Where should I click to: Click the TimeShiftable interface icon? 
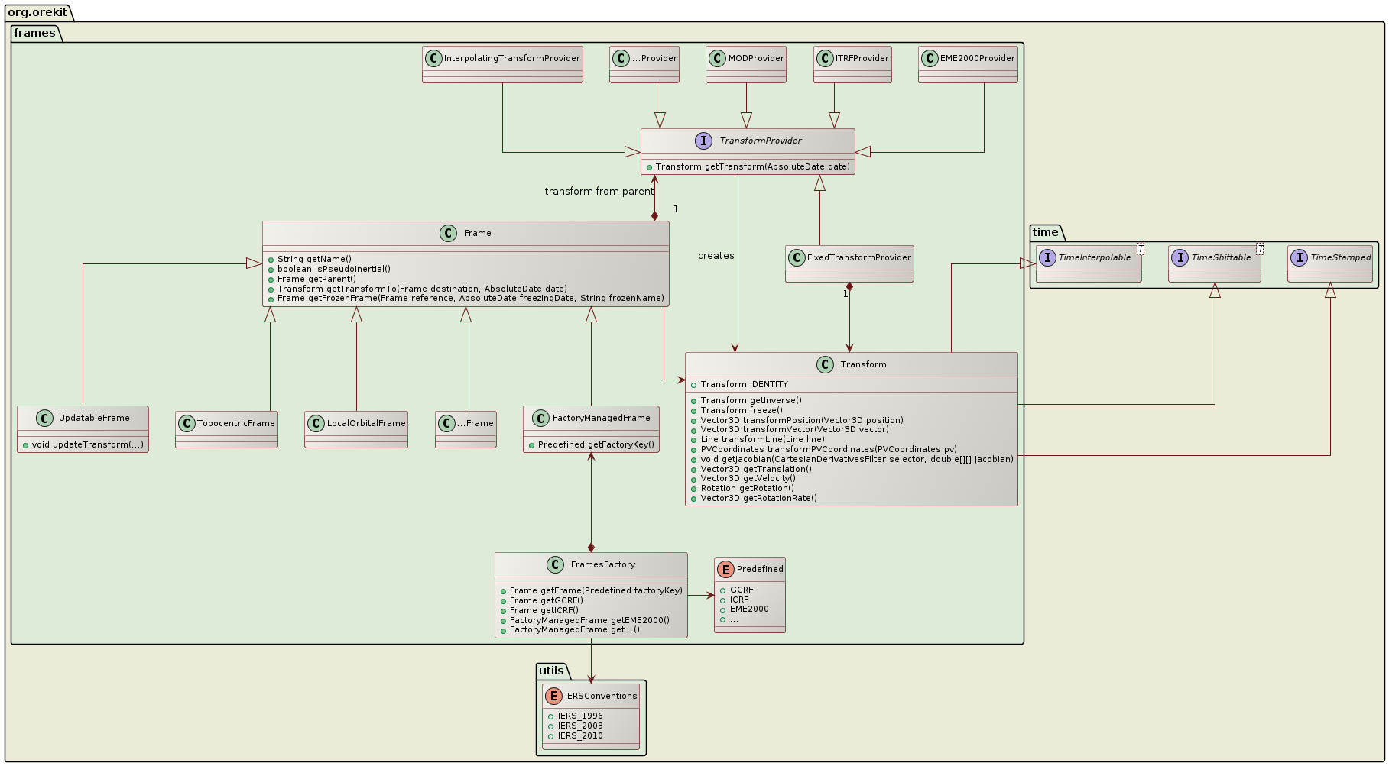pyautogui.click(x=1180, y=258)
